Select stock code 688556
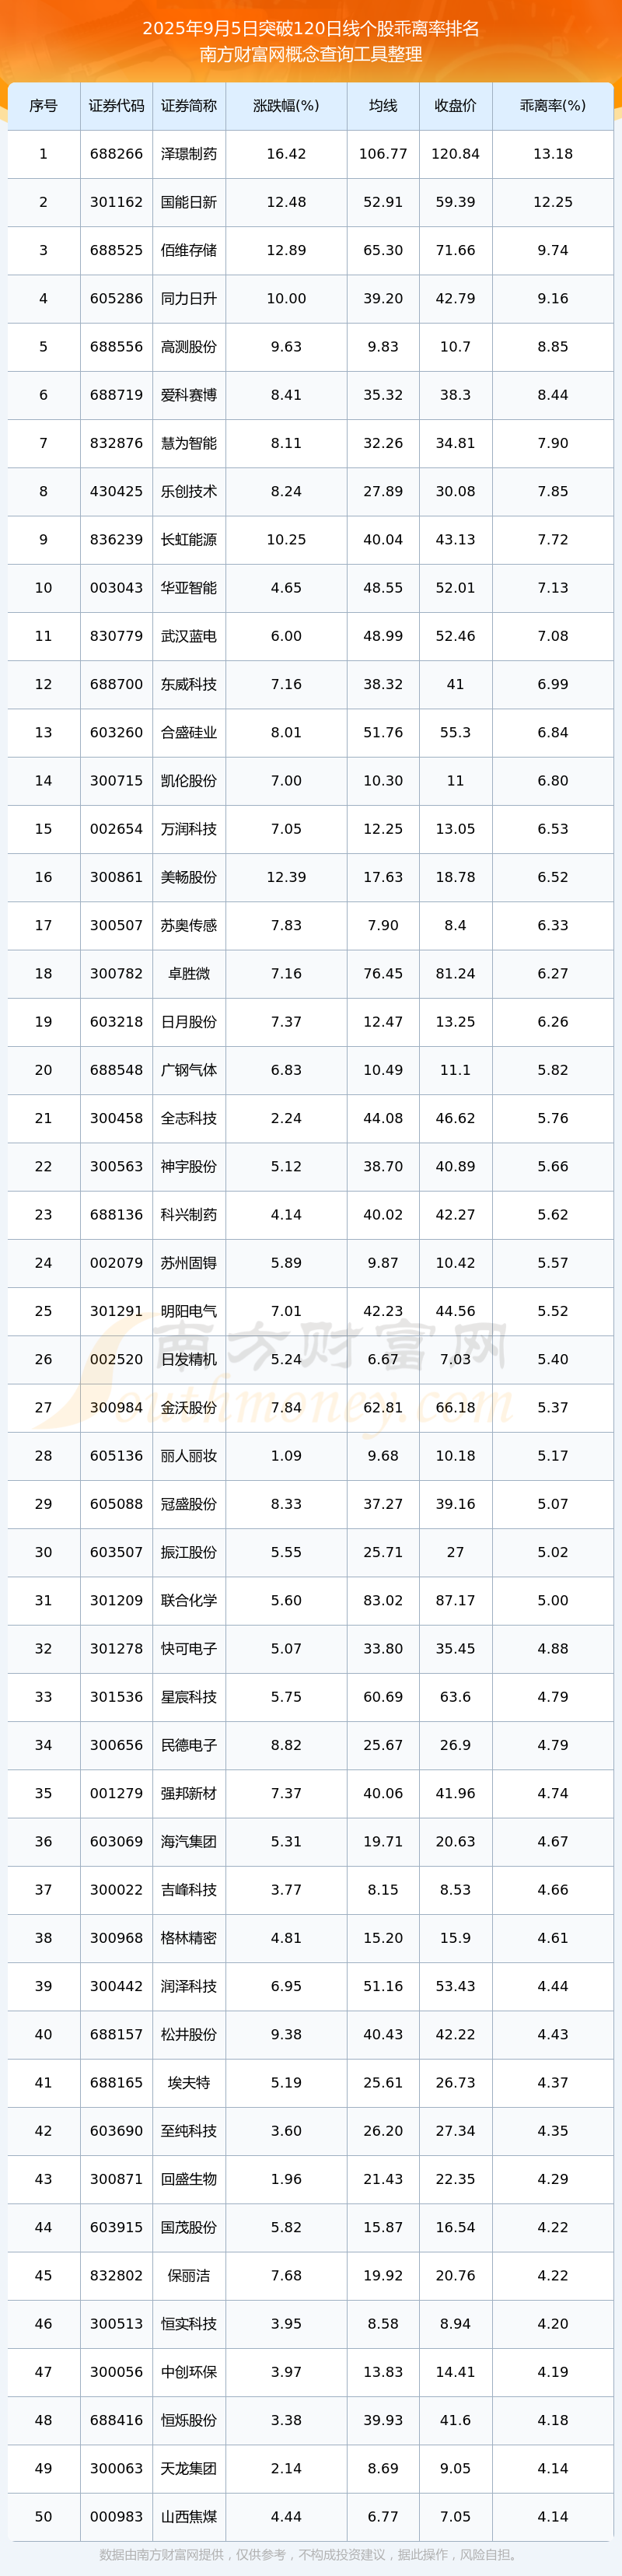 pos(116,347)
